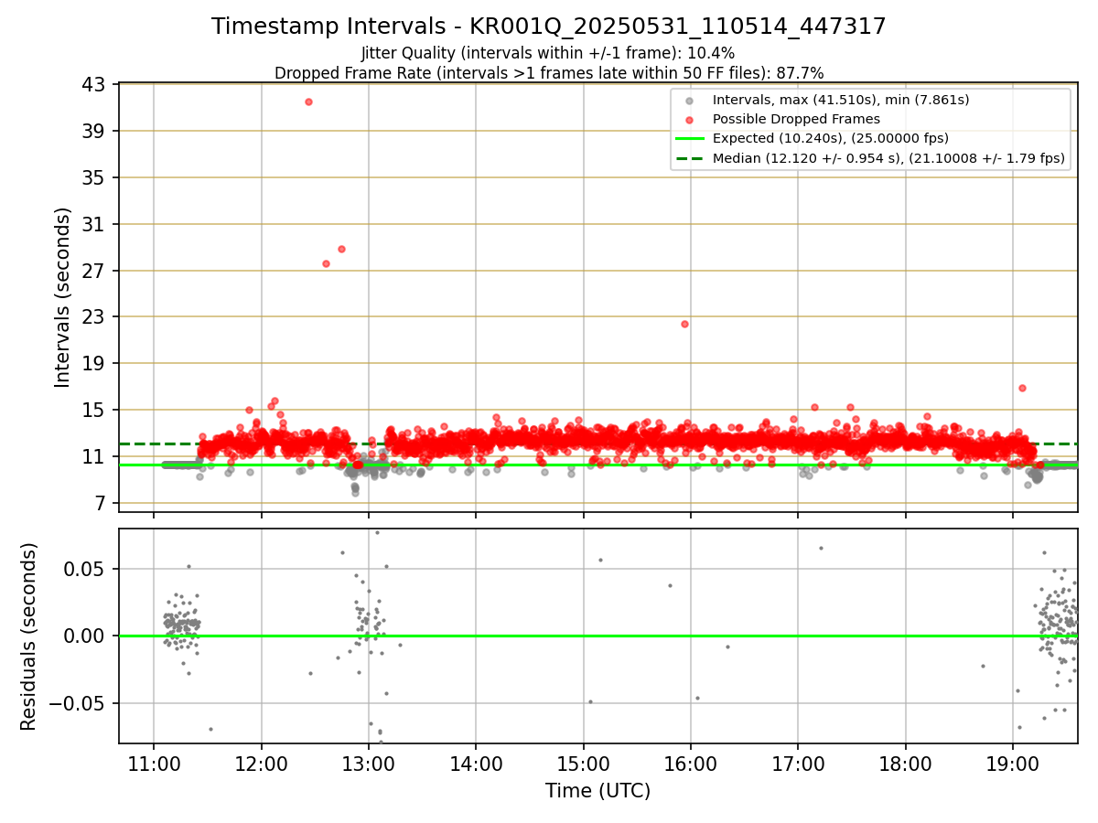This screenshot has width=1098, height=823.
Task: Click y-axis tick label 27
Action: [x=96, y=272]
